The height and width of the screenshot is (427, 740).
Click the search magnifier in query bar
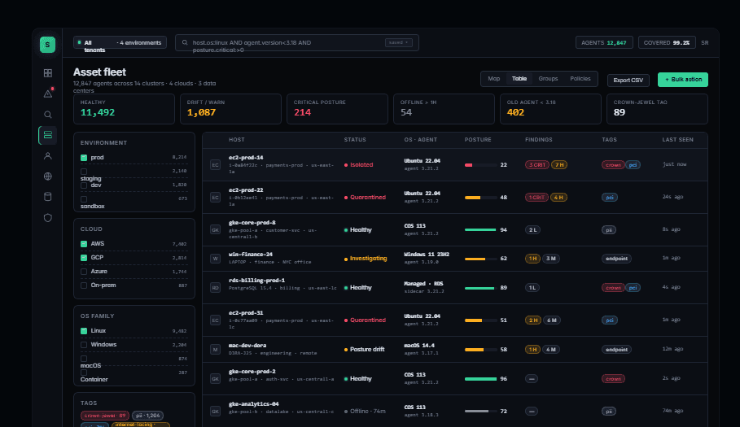185,42
